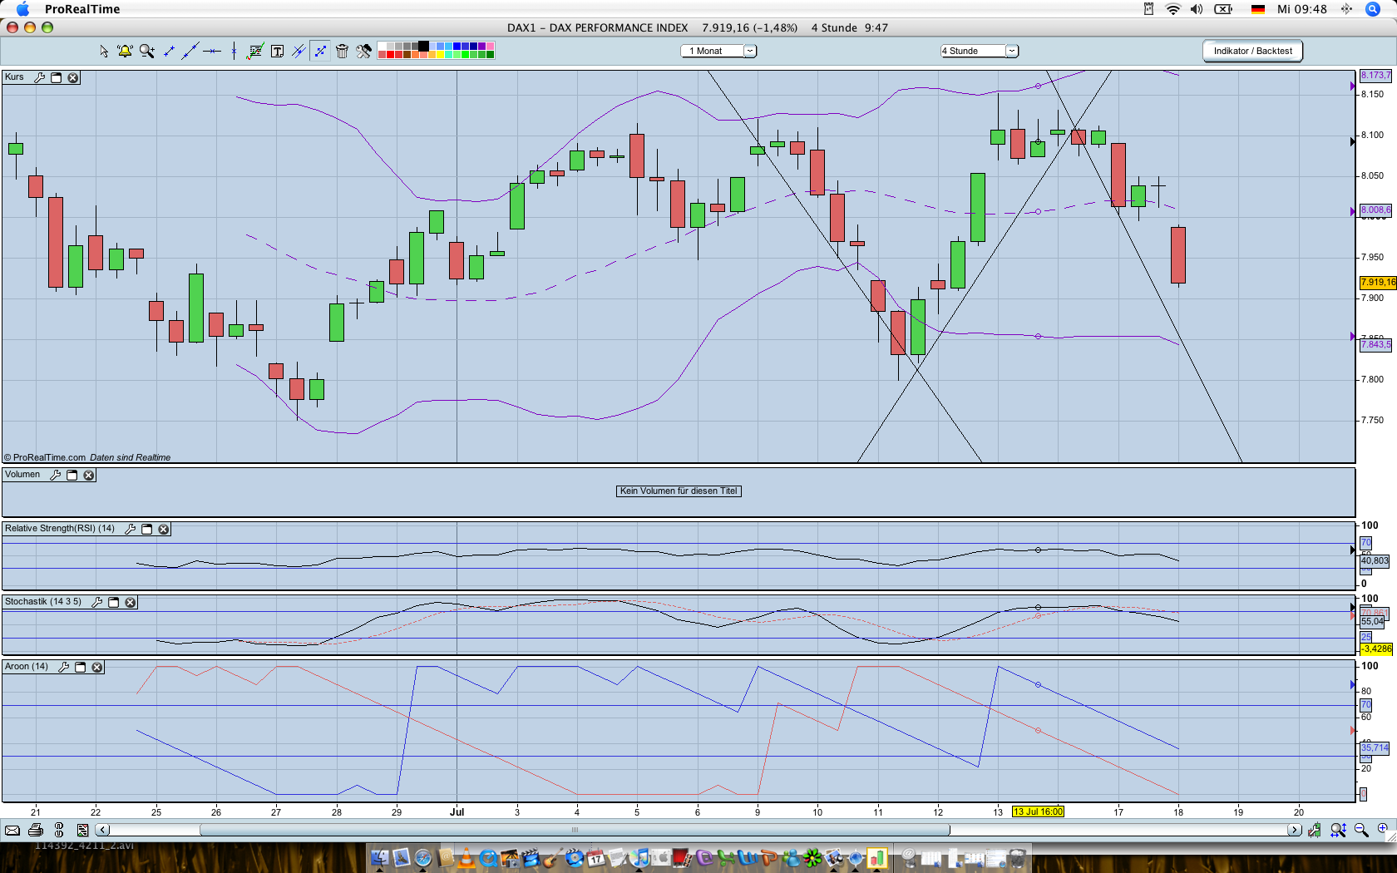
Task: Open the '1 Monat' period dropdown
Action: tap(749, 51)
